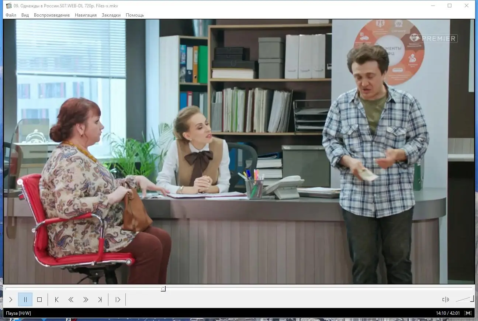Open the Вид menu
The image size is (478, 321).
pyautogui.click(x=25, y=15)
